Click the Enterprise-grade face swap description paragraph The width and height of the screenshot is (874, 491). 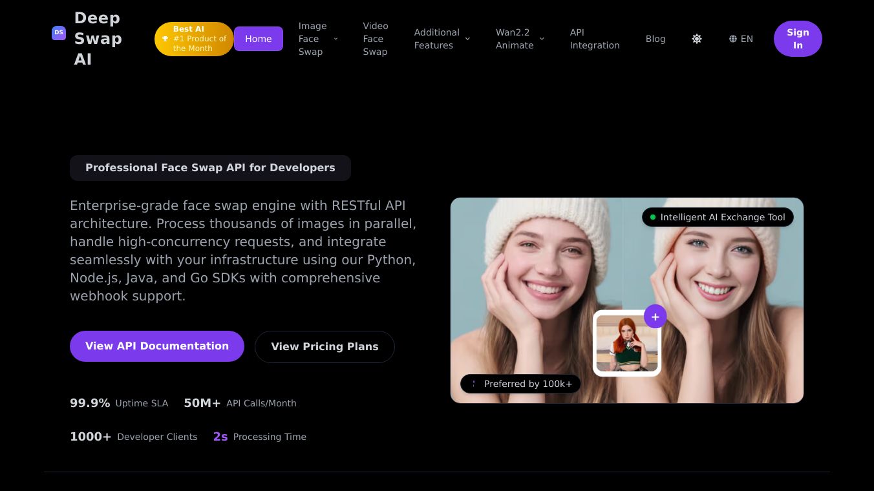(243, 251)
